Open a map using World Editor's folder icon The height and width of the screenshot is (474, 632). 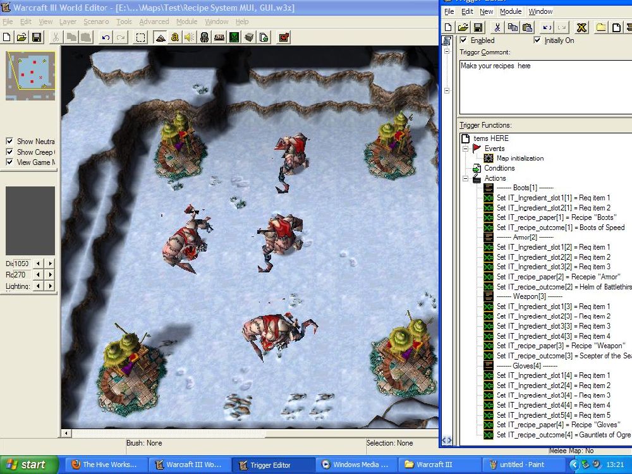point(21,37)
